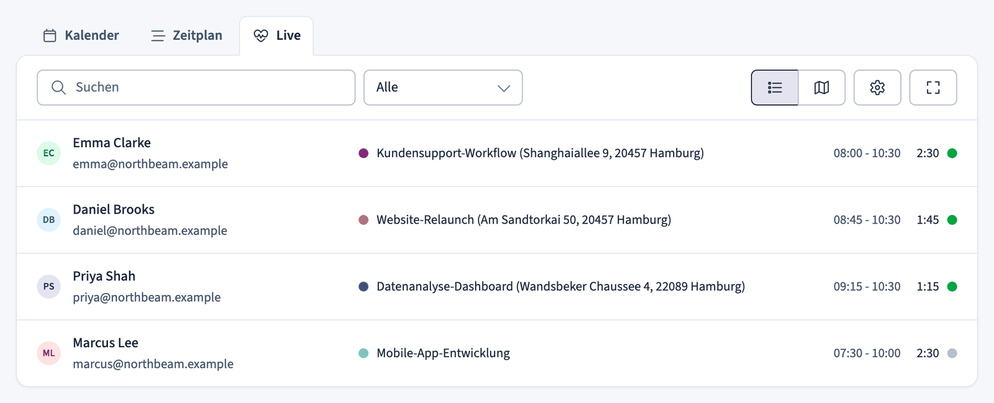Focus the Suchen search field

click(196, 88)
